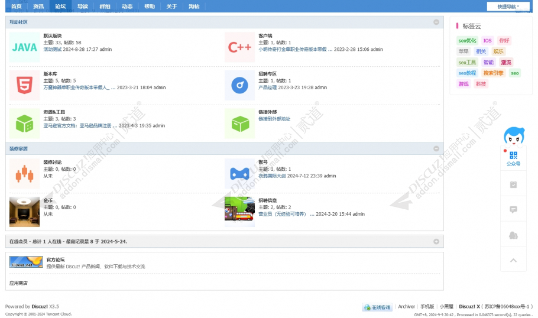Open the 快捷导航 dropdown
This screenshot has width=538, height=318.
coord(508,7)
